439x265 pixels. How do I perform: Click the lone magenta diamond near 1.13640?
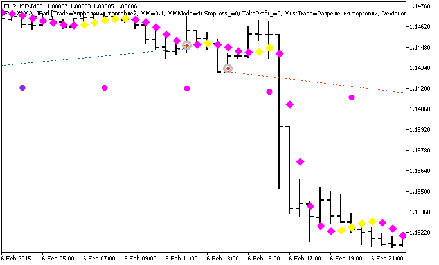click(x=300, y=161)
